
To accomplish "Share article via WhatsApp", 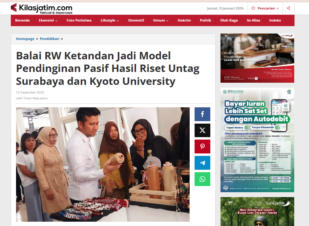I will point(202,179).
